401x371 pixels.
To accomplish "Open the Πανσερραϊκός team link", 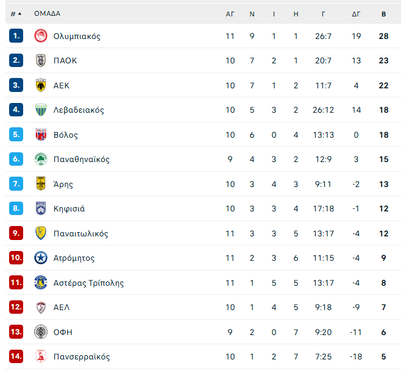I will point(82,356).
